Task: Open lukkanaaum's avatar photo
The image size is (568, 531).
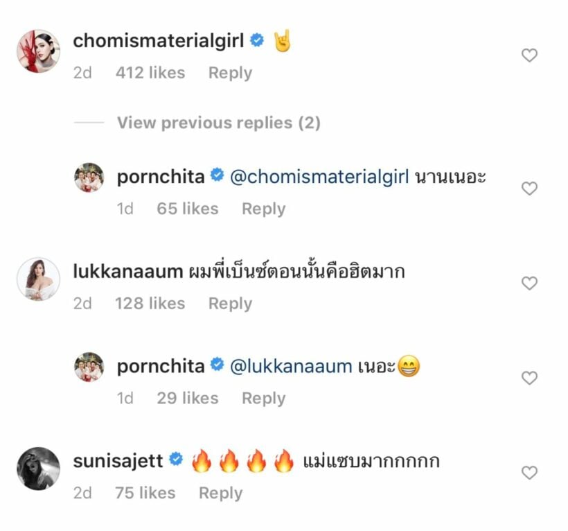Action: 38,279
